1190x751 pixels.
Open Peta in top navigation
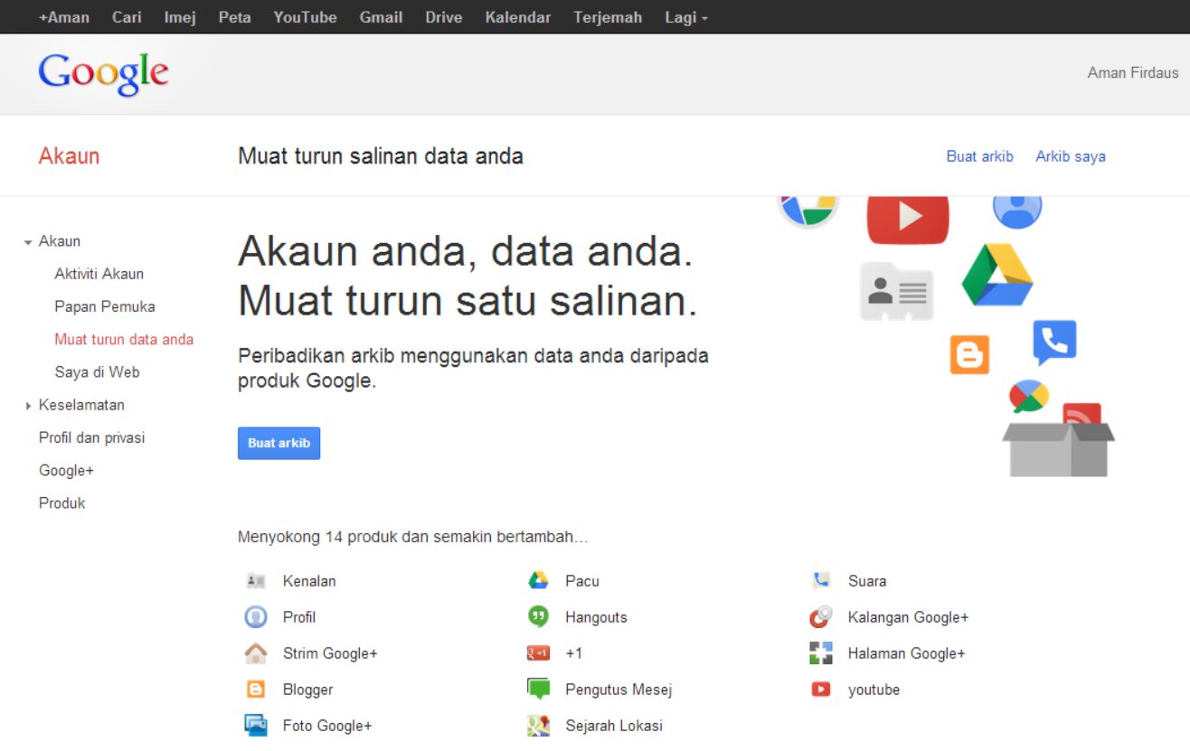click(235, 17)
